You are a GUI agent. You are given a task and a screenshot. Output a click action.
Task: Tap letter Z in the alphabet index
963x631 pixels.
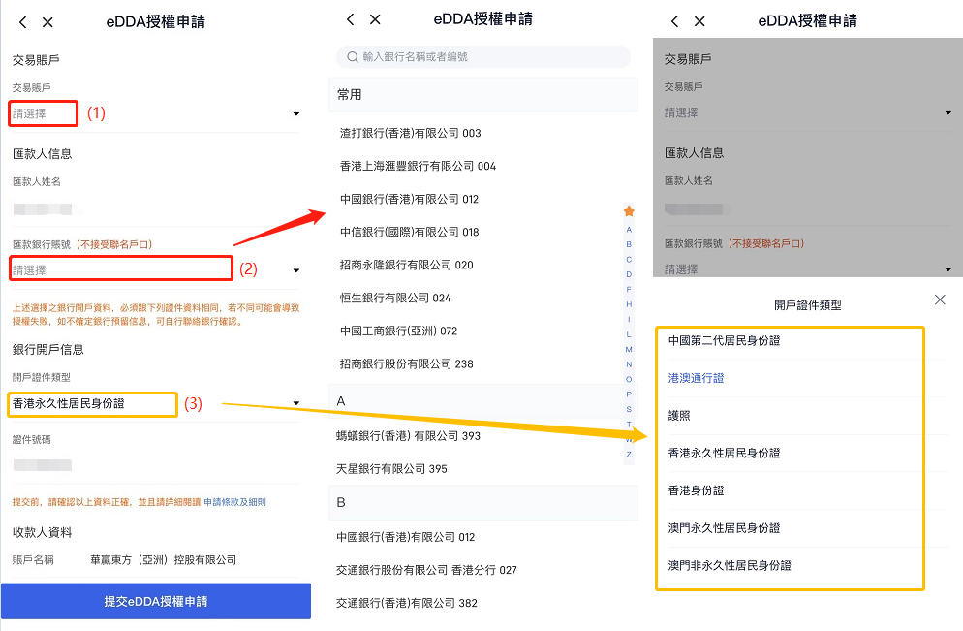[x=629, y=455]
